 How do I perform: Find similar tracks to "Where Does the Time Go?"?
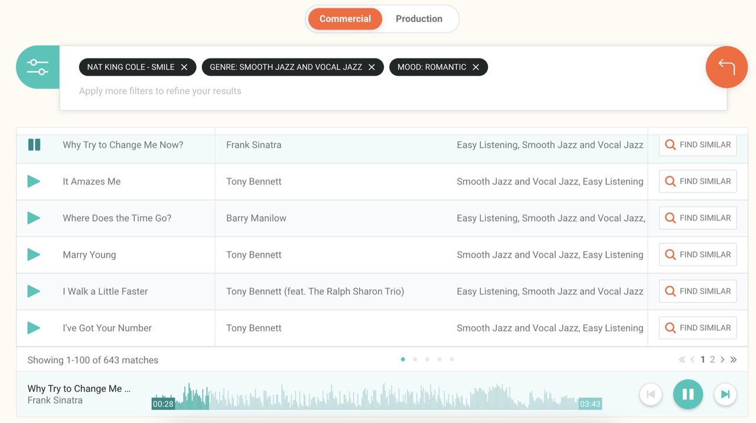coord(698,217)
